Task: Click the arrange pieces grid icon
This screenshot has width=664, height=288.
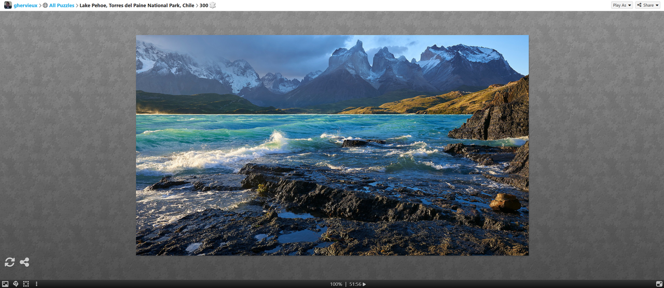Action: 26,284
